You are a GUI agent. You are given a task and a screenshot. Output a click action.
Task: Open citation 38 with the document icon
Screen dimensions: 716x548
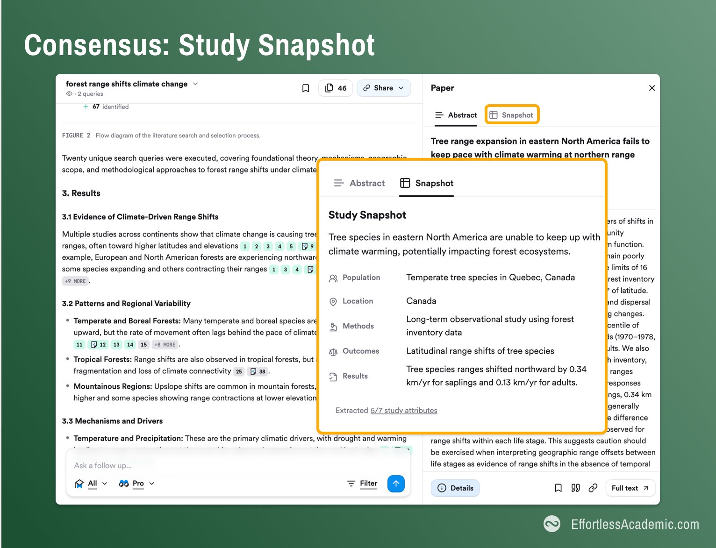point(258,371)
